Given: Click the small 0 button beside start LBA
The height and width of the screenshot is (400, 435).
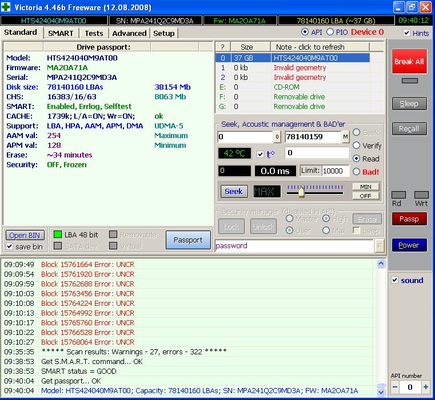Looking at the screenshot, I should tap(277, 137).
